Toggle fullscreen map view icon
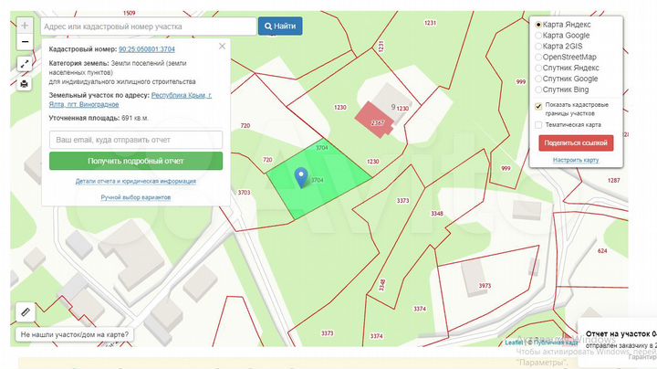 25,64
